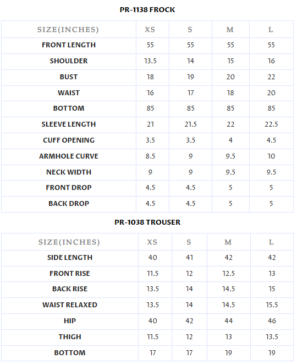Click the PR-1138 FROCK title
This screenshot has height=364, width=297.
click(x=147, y=10)
